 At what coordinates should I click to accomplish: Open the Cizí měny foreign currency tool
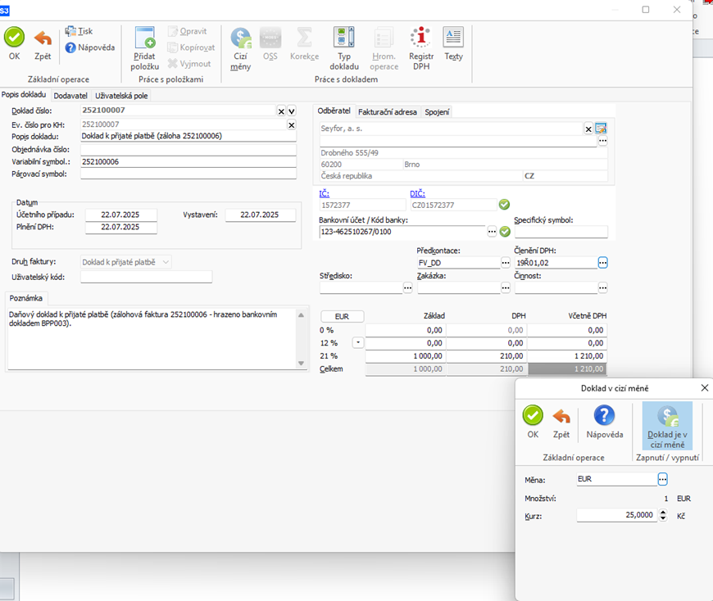(x=241, y=48)
